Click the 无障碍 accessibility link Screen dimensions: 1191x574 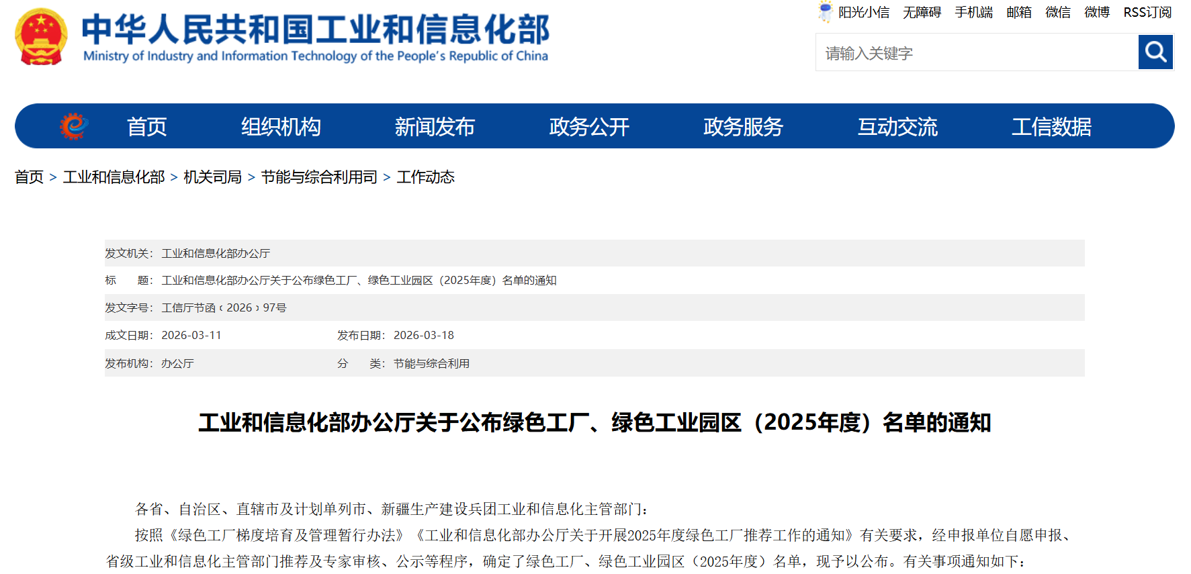coord(922,12)
